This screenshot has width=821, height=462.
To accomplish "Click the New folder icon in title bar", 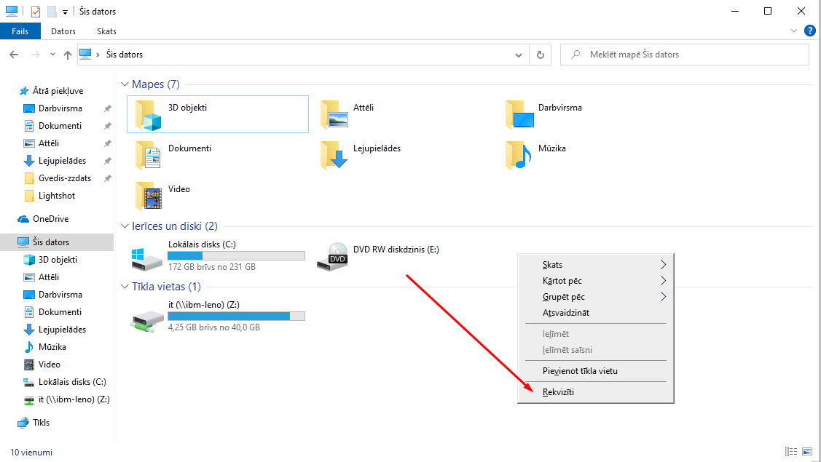I will coord(52,11).
